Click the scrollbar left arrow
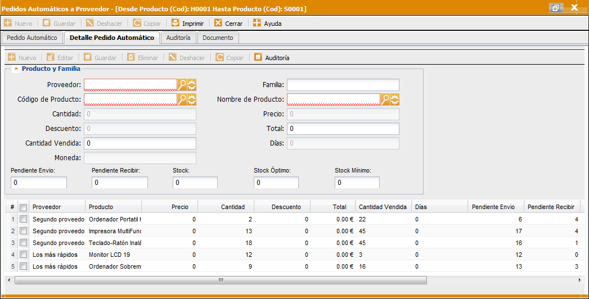 [x=9, y=280]
